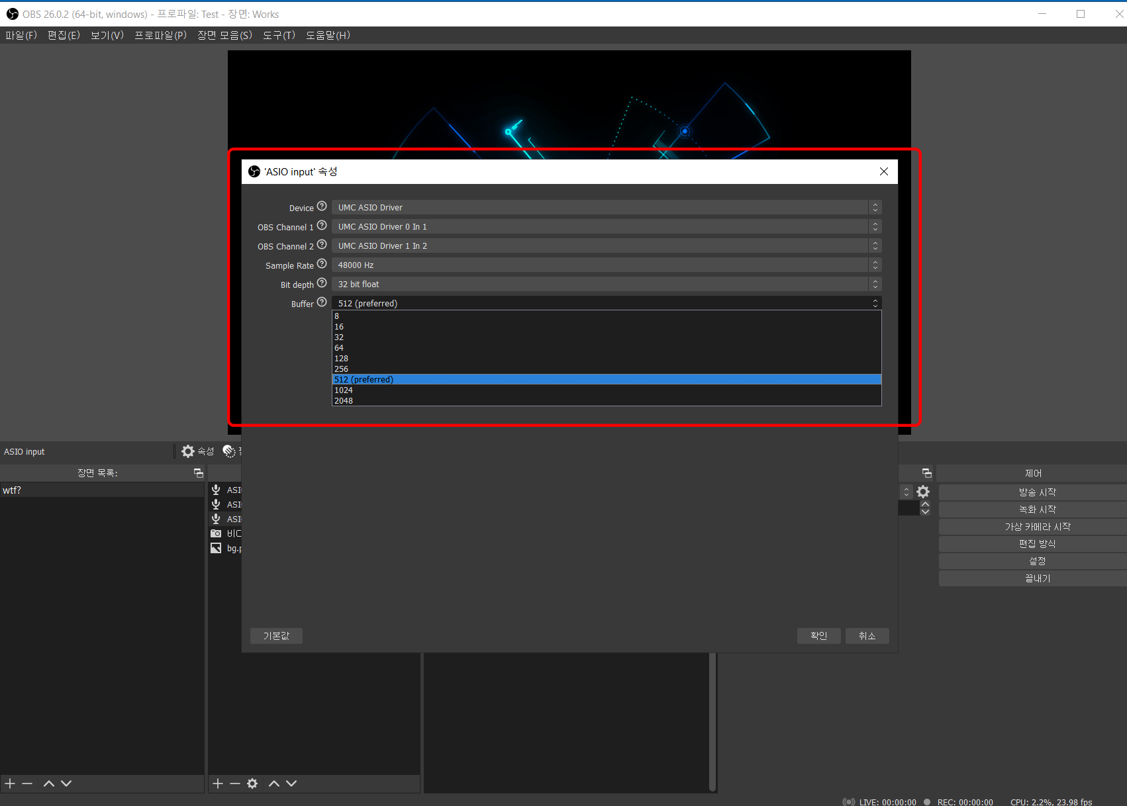Remove selected source with minus icon
This screenshot has width=1127, height=806.
[235, 784]
